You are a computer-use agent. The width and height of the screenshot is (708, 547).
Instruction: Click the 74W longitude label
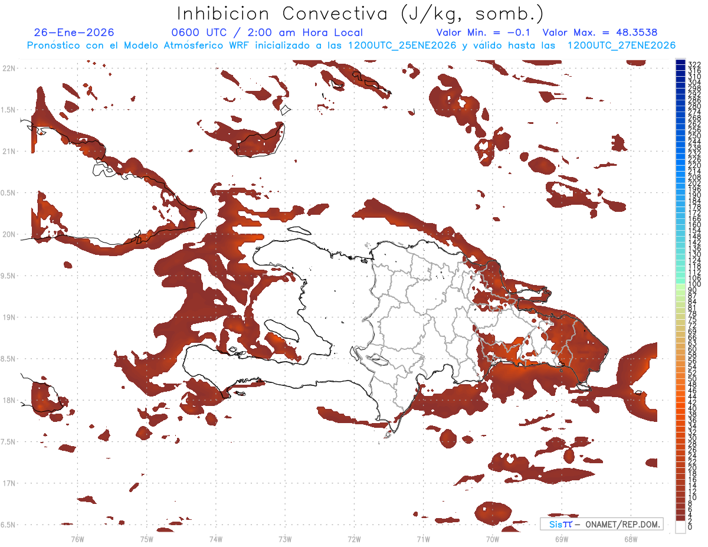(215, 539)
